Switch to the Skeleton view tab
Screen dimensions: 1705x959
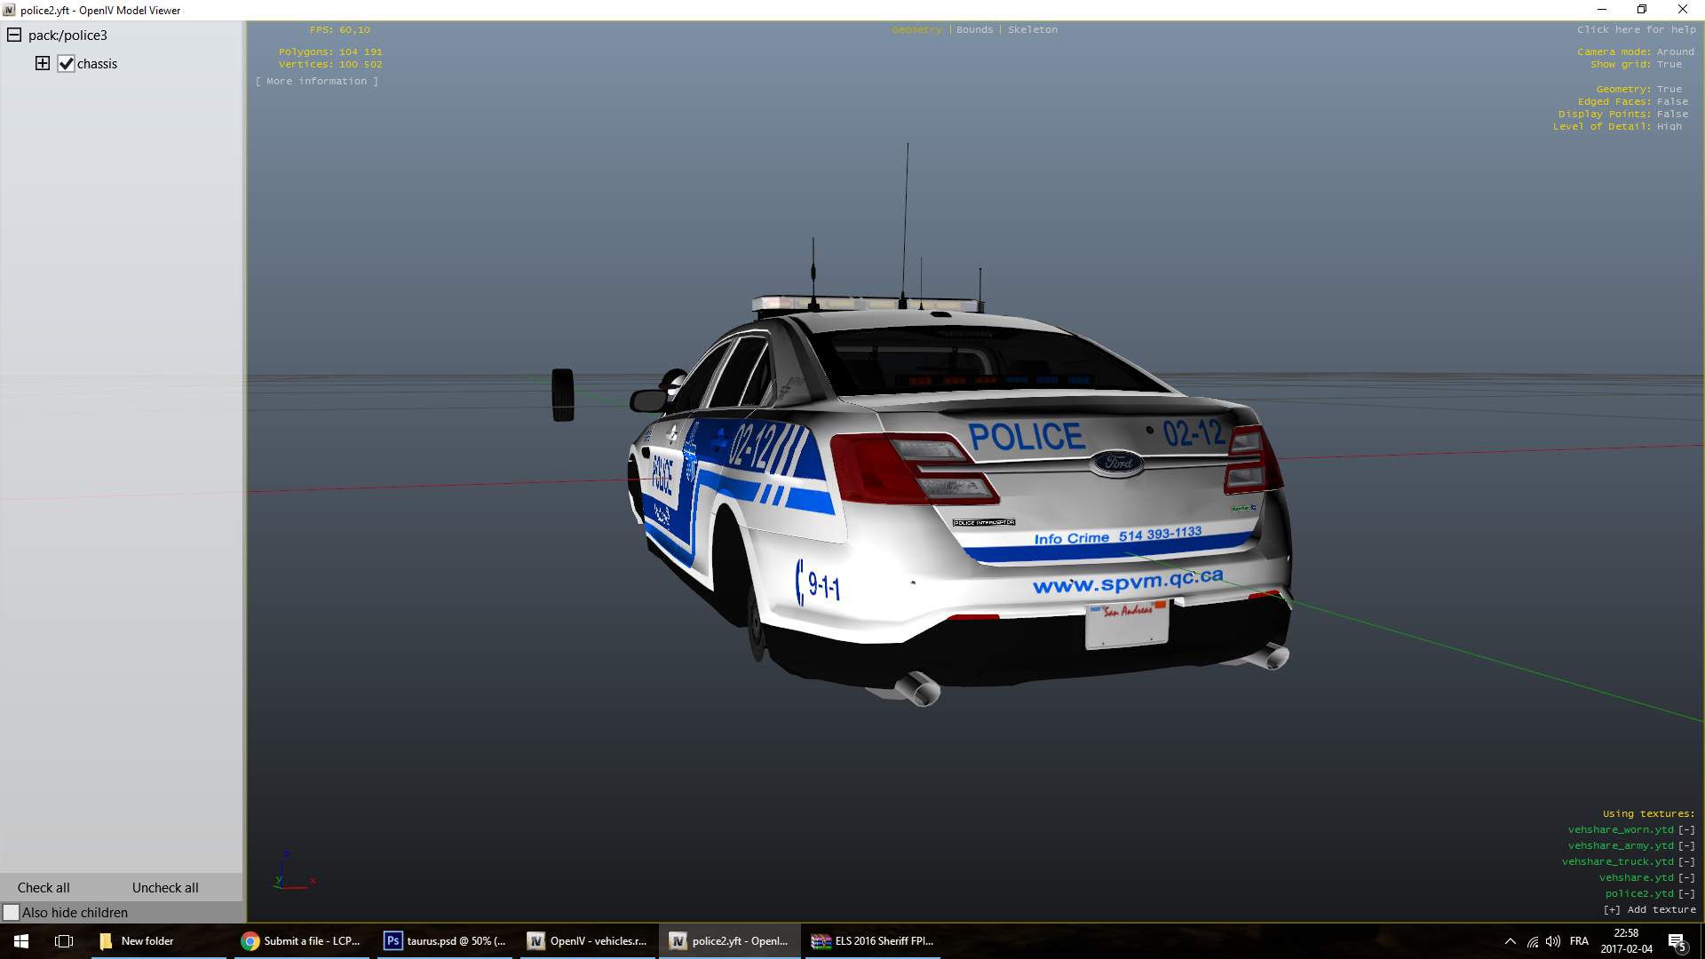(x=1032, y=29)
